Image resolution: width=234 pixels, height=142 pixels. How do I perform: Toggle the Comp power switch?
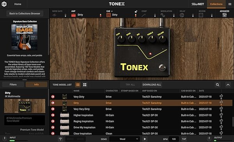pyautogui.click(x=155, y=15)
